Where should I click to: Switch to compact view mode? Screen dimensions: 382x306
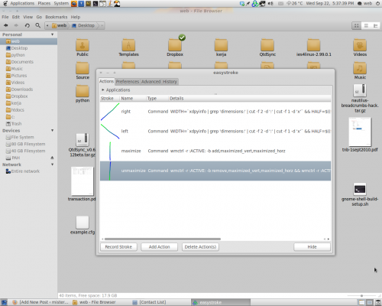tap(375, 25)
